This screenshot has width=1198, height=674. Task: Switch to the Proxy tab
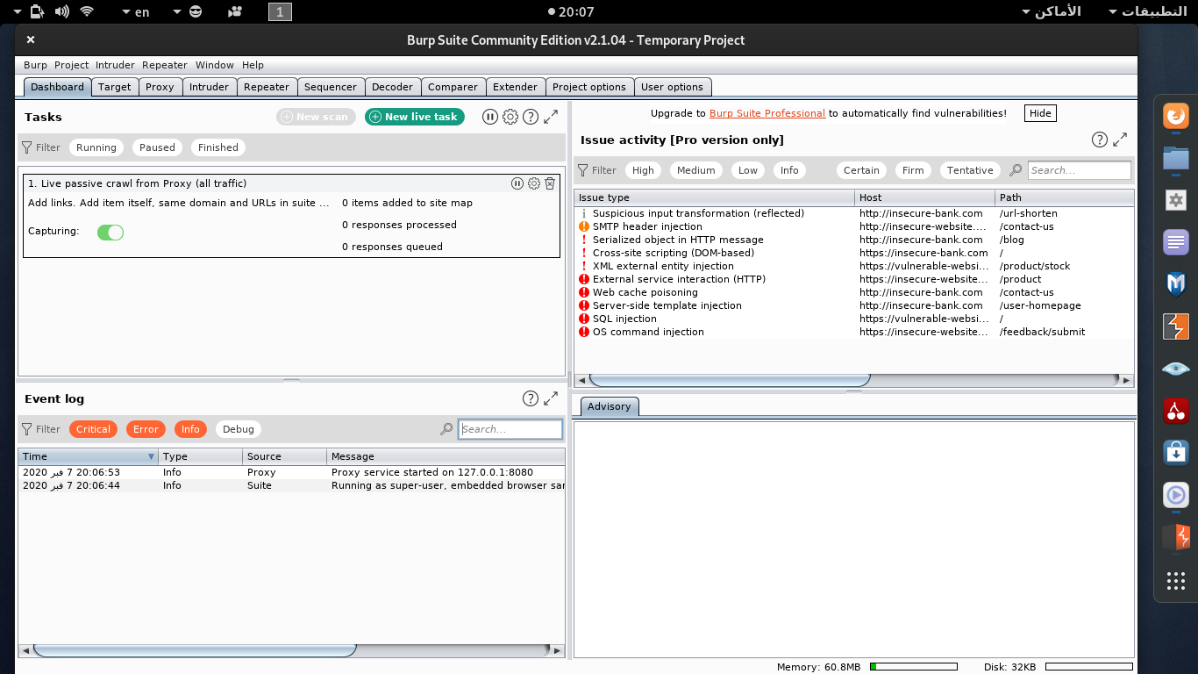[x=160, y=87]
